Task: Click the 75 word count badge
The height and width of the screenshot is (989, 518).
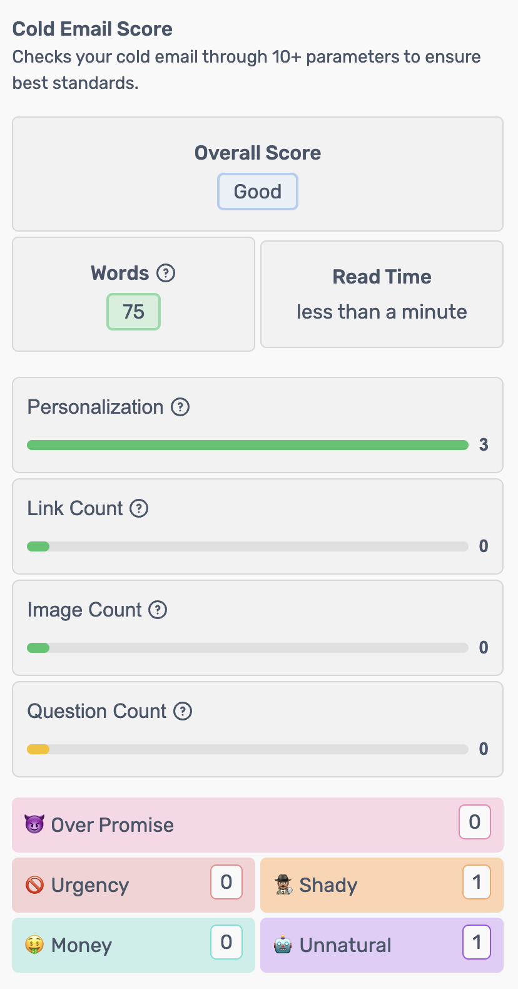Action: pos(133,312)
